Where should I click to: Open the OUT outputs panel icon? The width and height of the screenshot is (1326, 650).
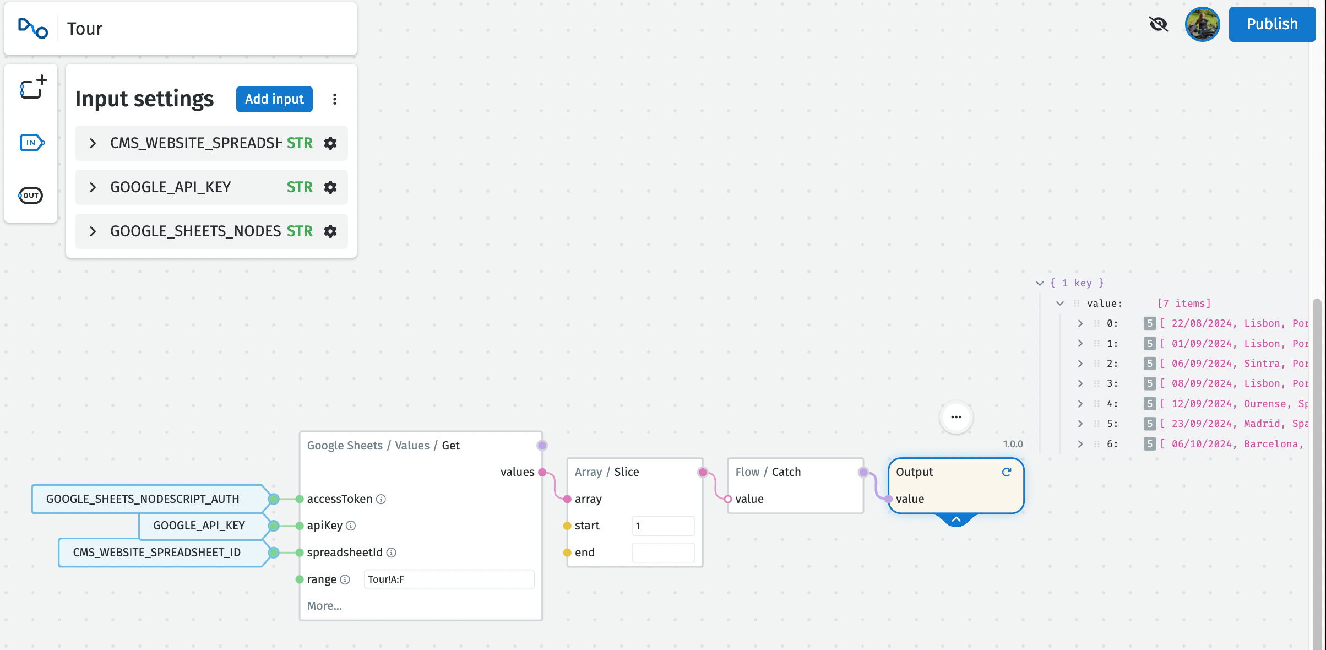tap(31, 196)
